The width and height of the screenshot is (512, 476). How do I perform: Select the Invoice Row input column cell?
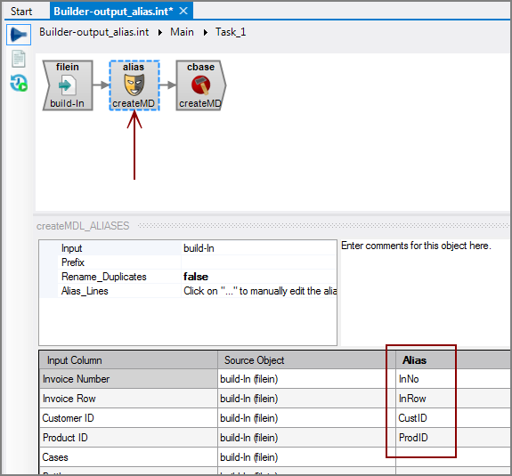pyautogui.click(x=128, y=399)
